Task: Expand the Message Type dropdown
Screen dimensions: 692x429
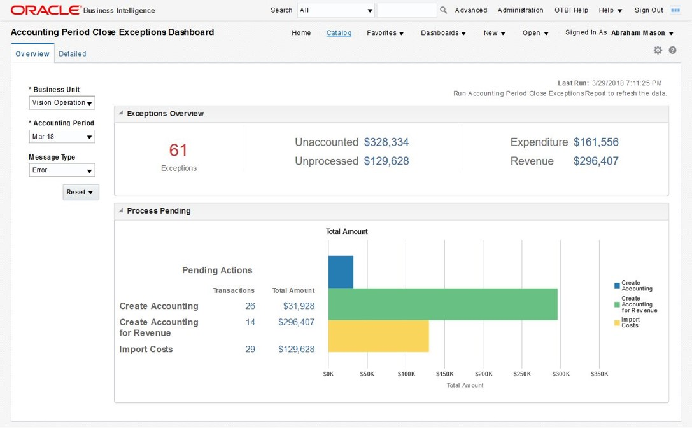Action: pos(62,170)
